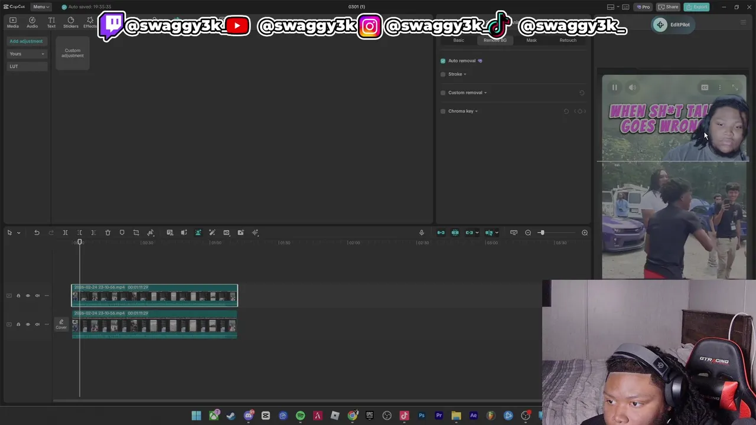Viewport: 756px width, 425px height.
Task: Click the trash Delete icon in timeline toolbar
Action: point(107,233)
